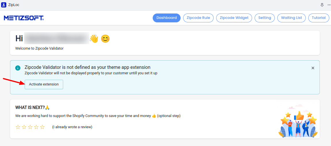Viewport: 331px width, 146px height.
Task: Select the third rating star
Action: click(30, 127)
